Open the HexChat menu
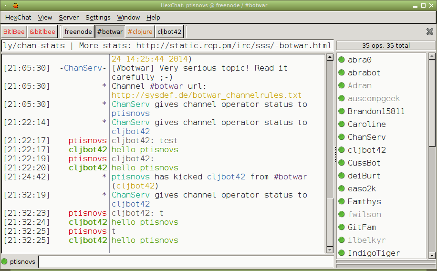The width and height of the screenshot is (437, 271). click(18, 17)
